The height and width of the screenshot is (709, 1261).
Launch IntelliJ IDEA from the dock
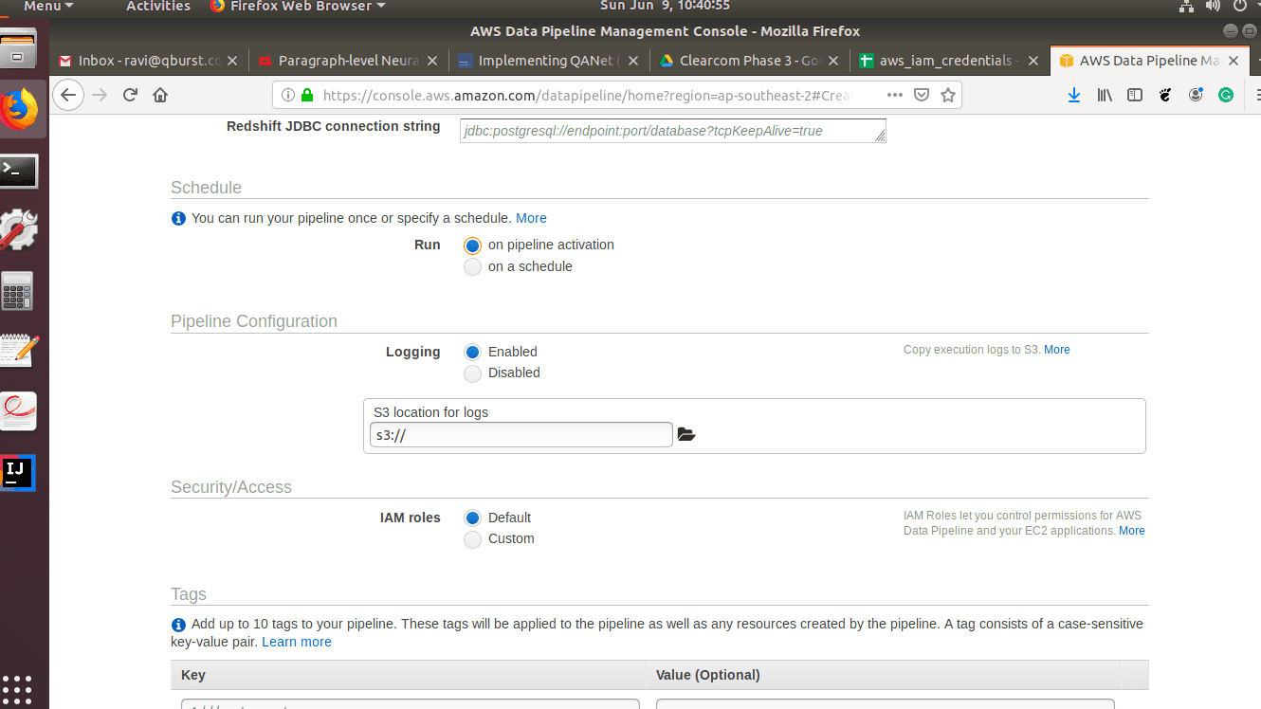(x=18, y=472)
